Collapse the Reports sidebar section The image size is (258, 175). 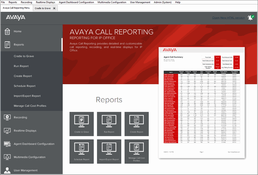[x=32, y=45]
